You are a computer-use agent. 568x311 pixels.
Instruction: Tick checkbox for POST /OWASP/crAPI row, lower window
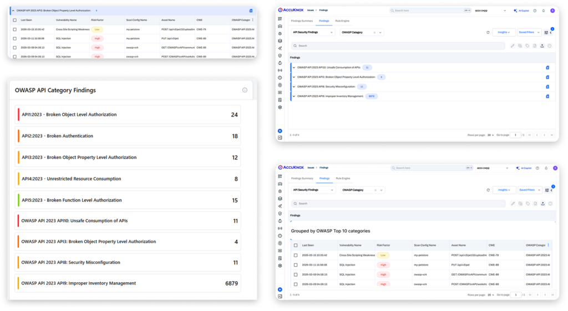tap(296, 284)
